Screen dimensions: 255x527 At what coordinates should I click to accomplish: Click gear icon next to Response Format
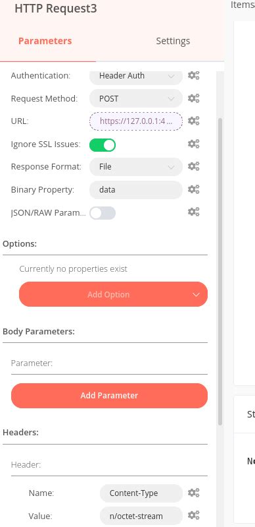(x=193, y=166)
